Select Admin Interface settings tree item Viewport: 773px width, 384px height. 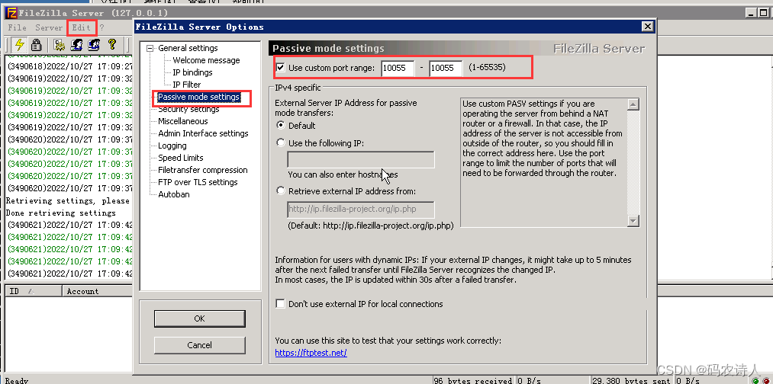tap(203, 133)
